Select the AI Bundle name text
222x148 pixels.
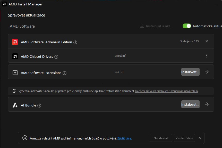coord(28,105)
